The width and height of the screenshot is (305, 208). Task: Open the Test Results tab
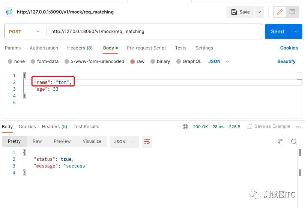tap(86, 127)
